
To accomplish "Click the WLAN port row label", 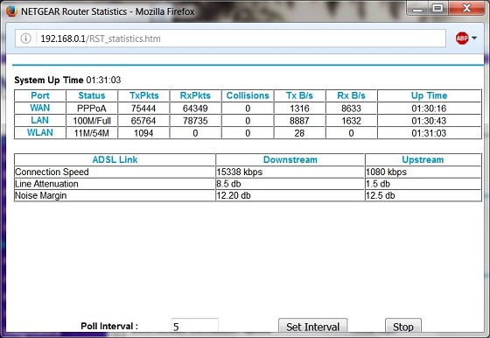I will tap(39, 132).
